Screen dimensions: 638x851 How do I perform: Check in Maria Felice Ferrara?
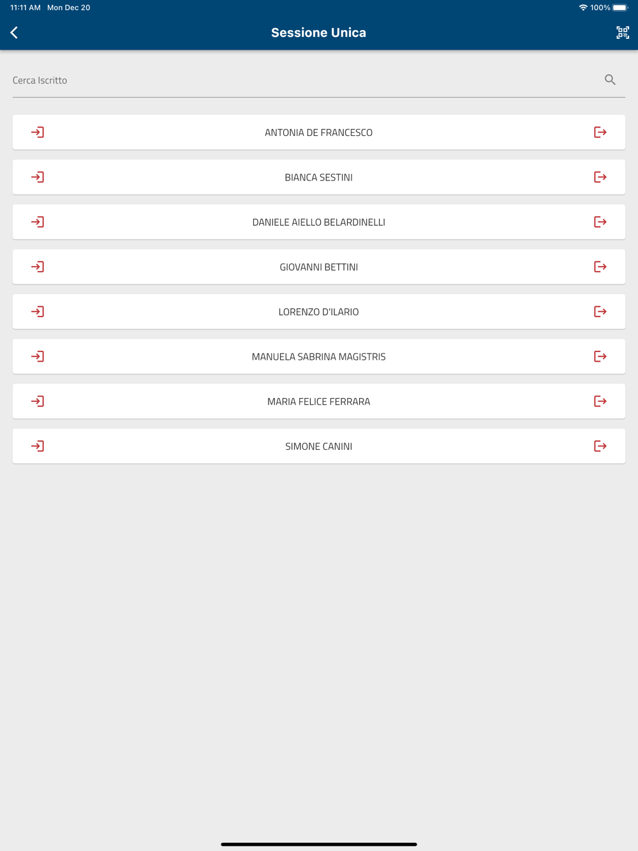(x=38, y=401)
